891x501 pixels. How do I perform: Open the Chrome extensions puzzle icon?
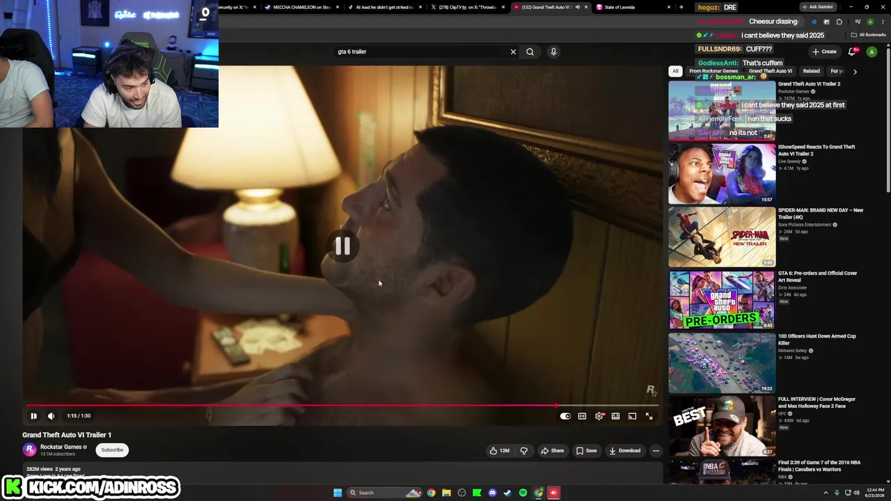click(x=839, y=22)
